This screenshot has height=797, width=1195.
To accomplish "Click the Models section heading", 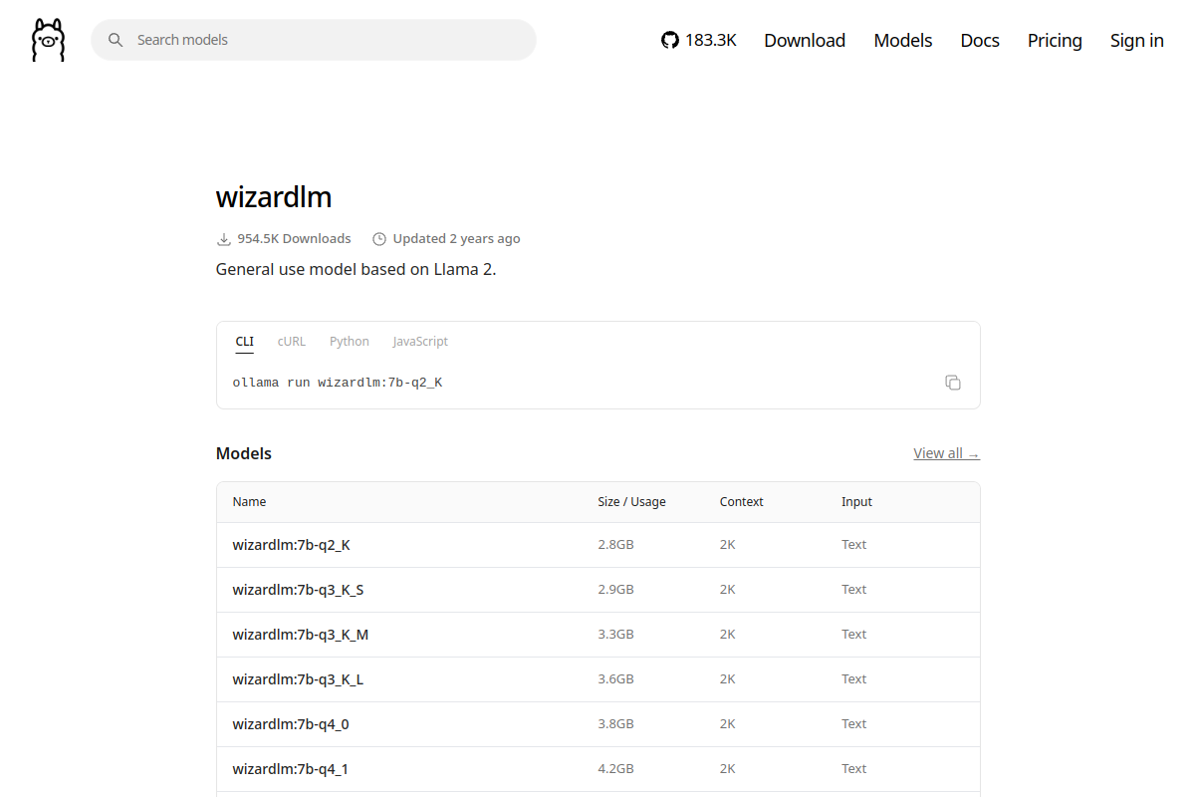I will click(244, 453).
